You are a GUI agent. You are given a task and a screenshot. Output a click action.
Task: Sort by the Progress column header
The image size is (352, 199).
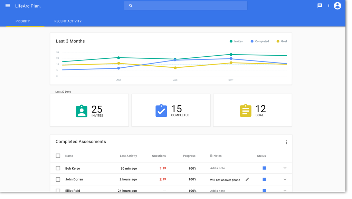189,156
